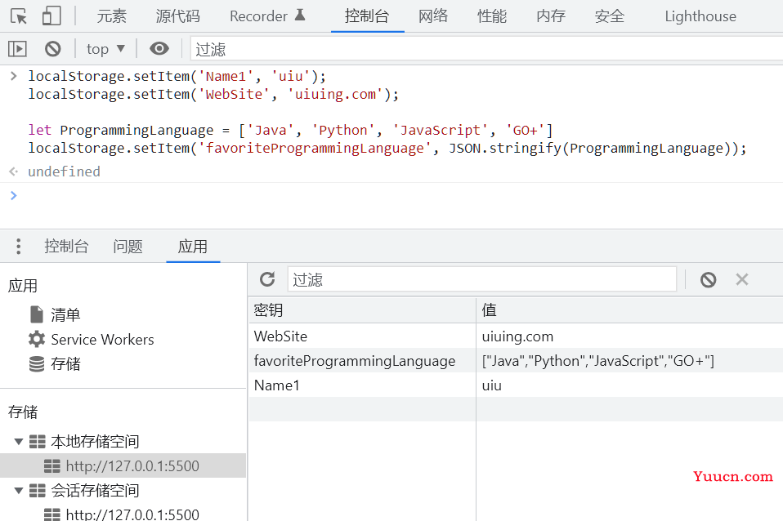Collapse the 会话存储空间 tree node
783x521 pixels.
[19, 491]
